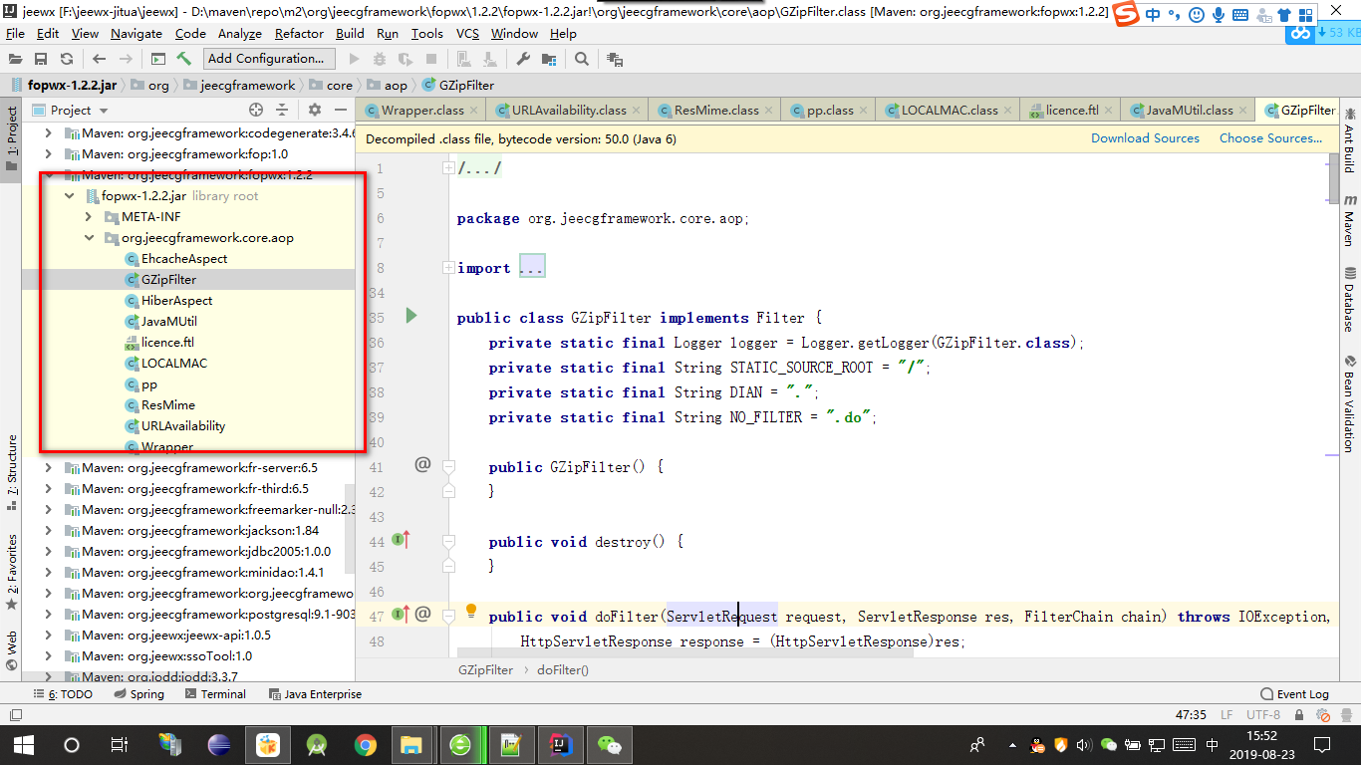Open Google Chrome from the taskbar
This screenshot has height=765, width=1361.
point(366,744)
